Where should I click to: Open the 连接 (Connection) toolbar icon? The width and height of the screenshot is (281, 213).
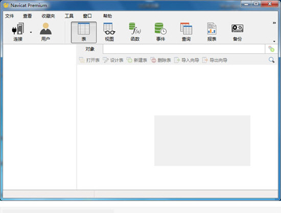pos(18,32)
